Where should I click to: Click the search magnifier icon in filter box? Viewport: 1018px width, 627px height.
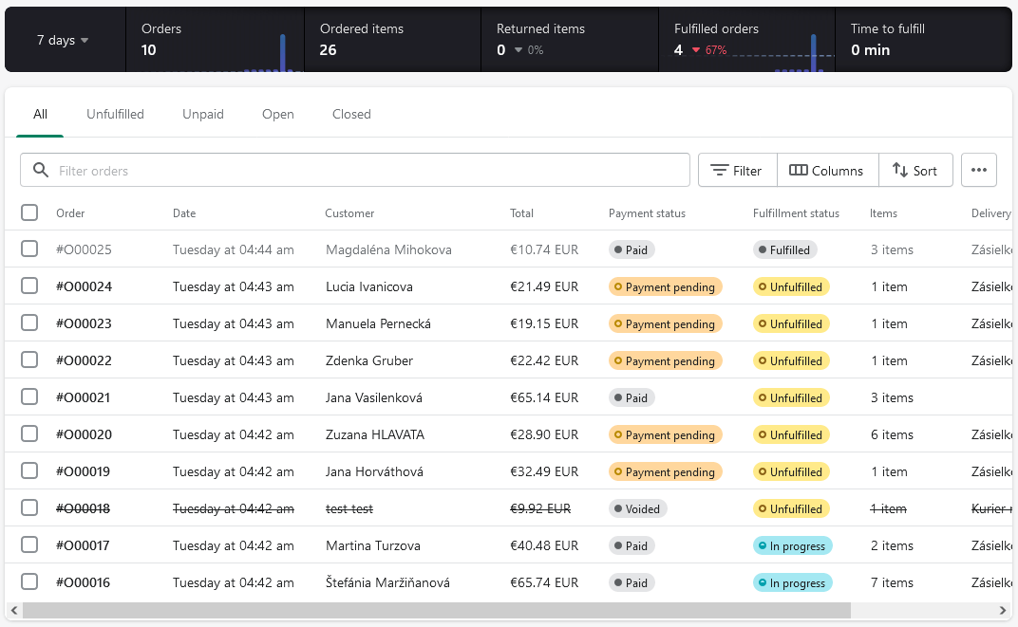click(x=40, y=170)
